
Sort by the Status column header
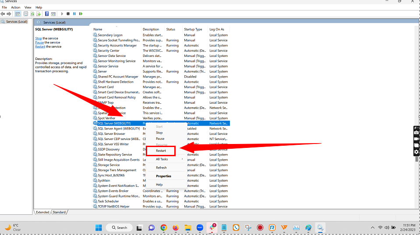(173, 29)
